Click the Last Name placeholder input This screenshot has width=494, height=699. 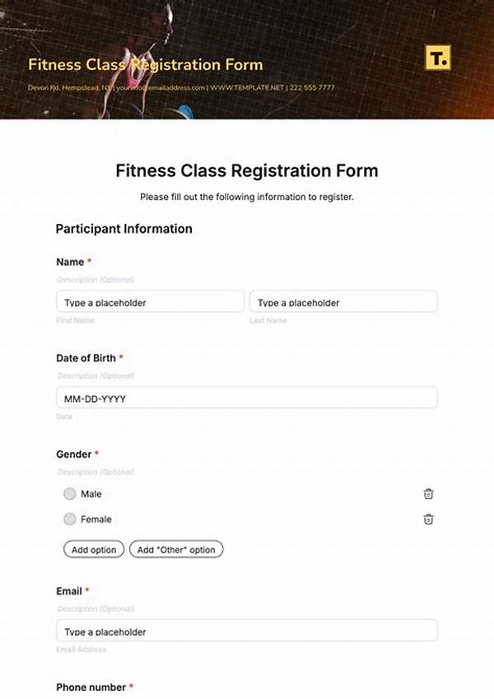click(343, 301)
